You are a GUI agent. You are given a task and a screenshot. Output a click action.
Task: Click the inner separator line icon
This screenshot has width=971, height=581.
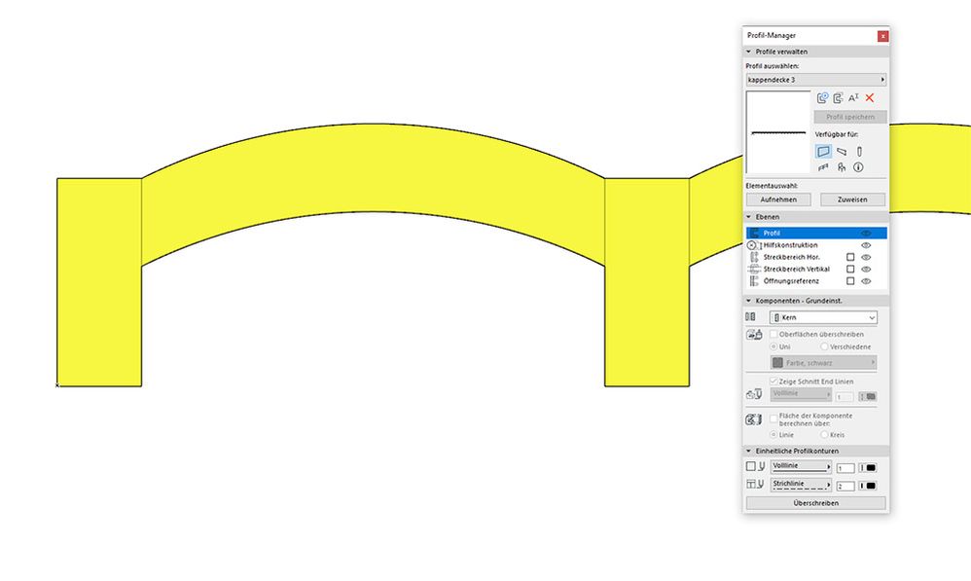pyautogui.click(x=755, y=485)
